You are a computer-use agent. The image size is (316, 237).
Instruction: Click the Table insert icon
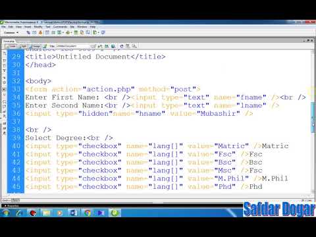pos(47,32)
